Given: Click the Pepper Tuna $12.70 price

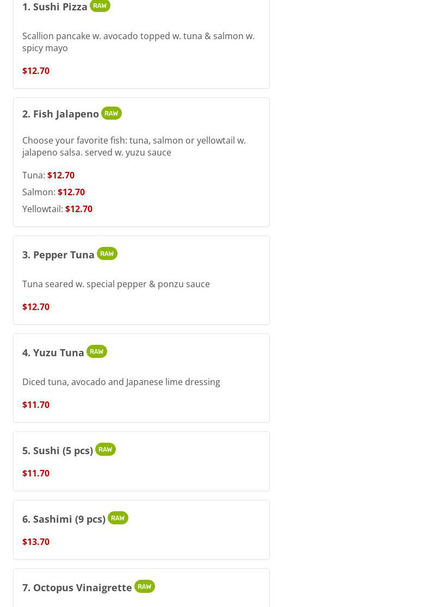Looking at the screenshot, I should 36,307.
